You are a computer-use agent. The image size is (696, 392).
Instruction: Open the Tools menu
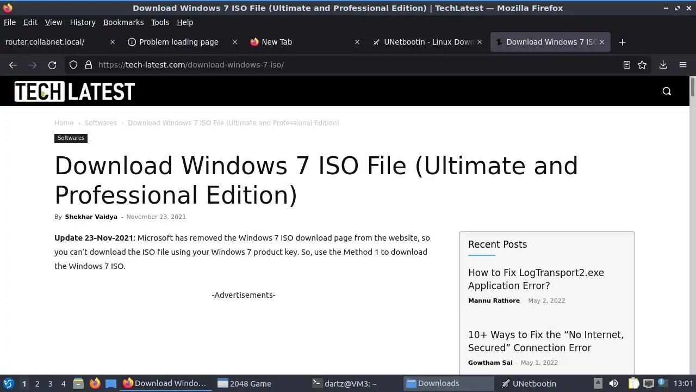pos(160,22)
